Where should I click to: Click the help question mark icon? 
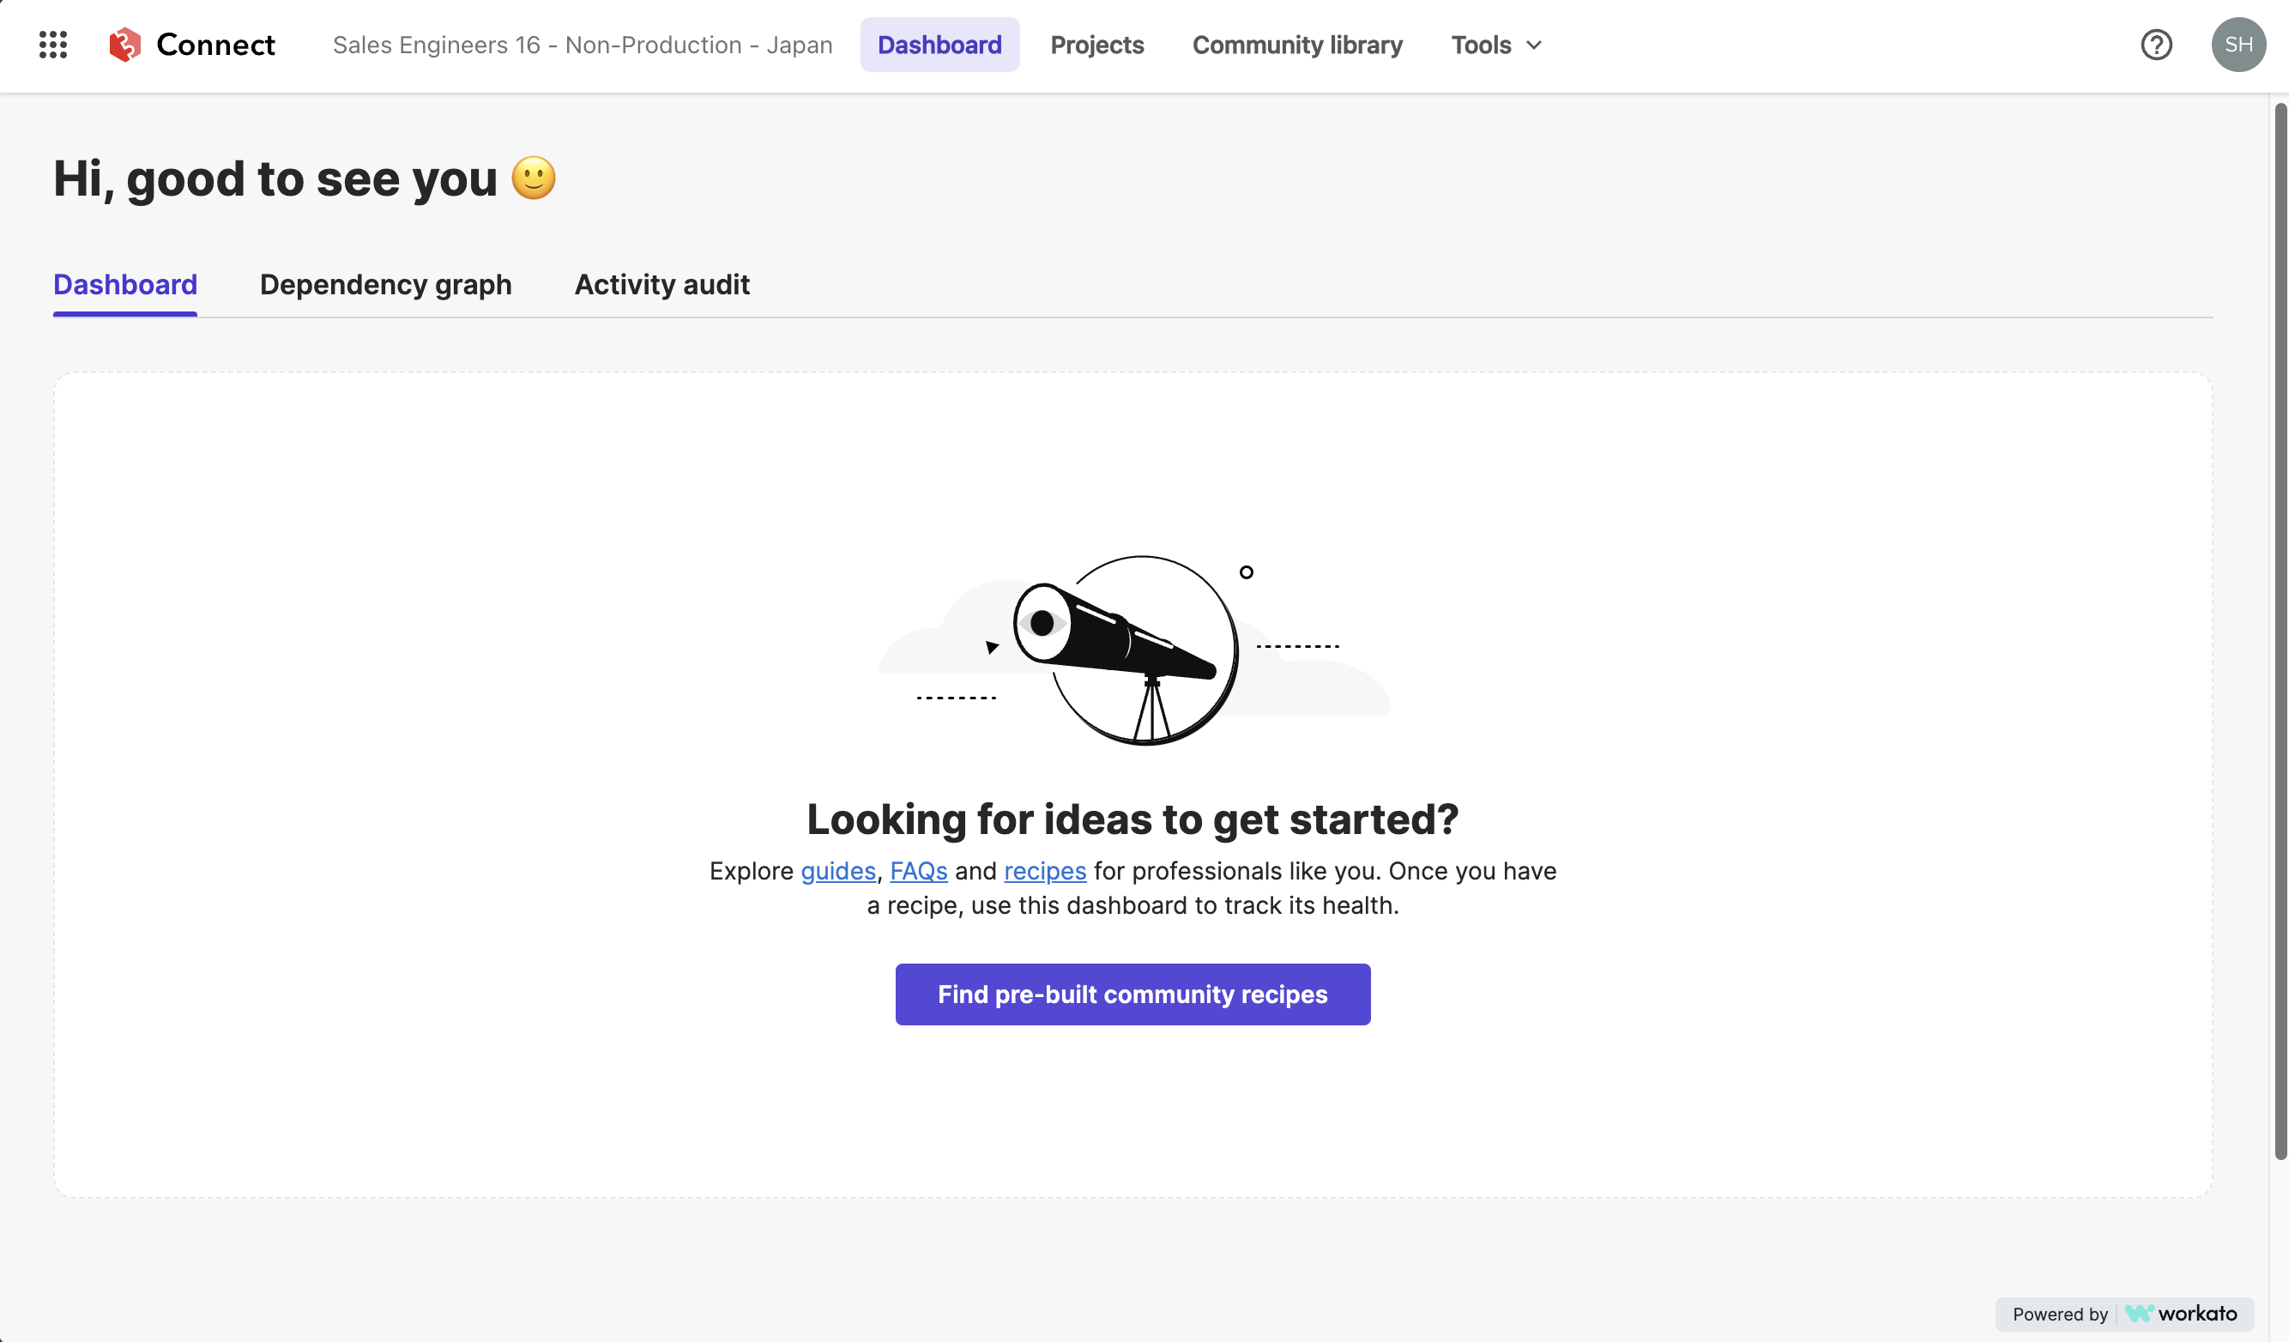pyautogui.click(x=2156, y=45)
